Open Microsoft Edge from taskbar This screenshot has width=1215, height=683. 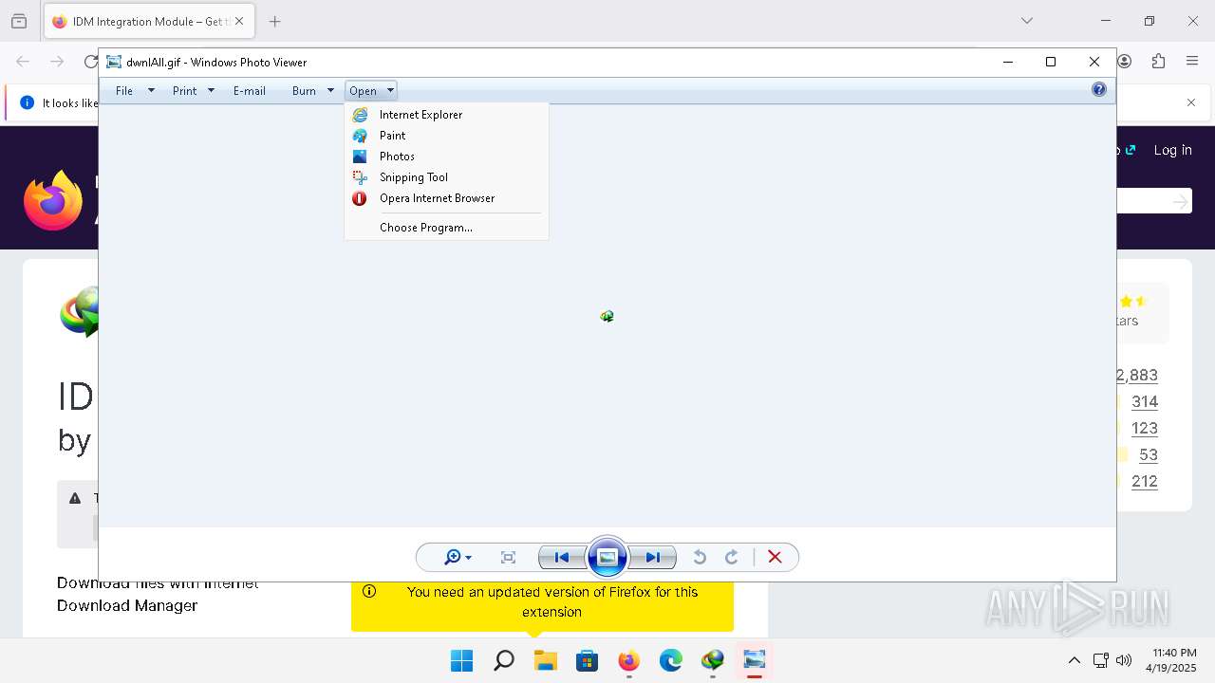point(671,660)
